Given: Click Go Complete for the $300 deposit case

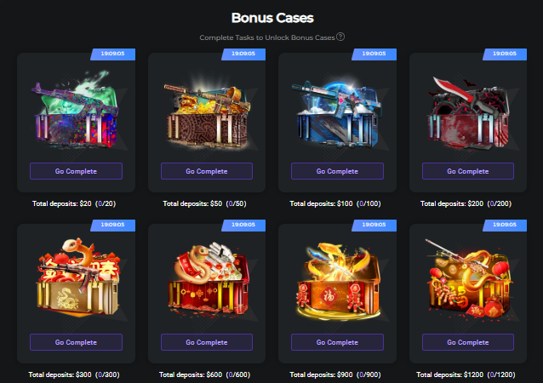Looking at the screenshot, I should pyautogui.click(x=76, y=342).
